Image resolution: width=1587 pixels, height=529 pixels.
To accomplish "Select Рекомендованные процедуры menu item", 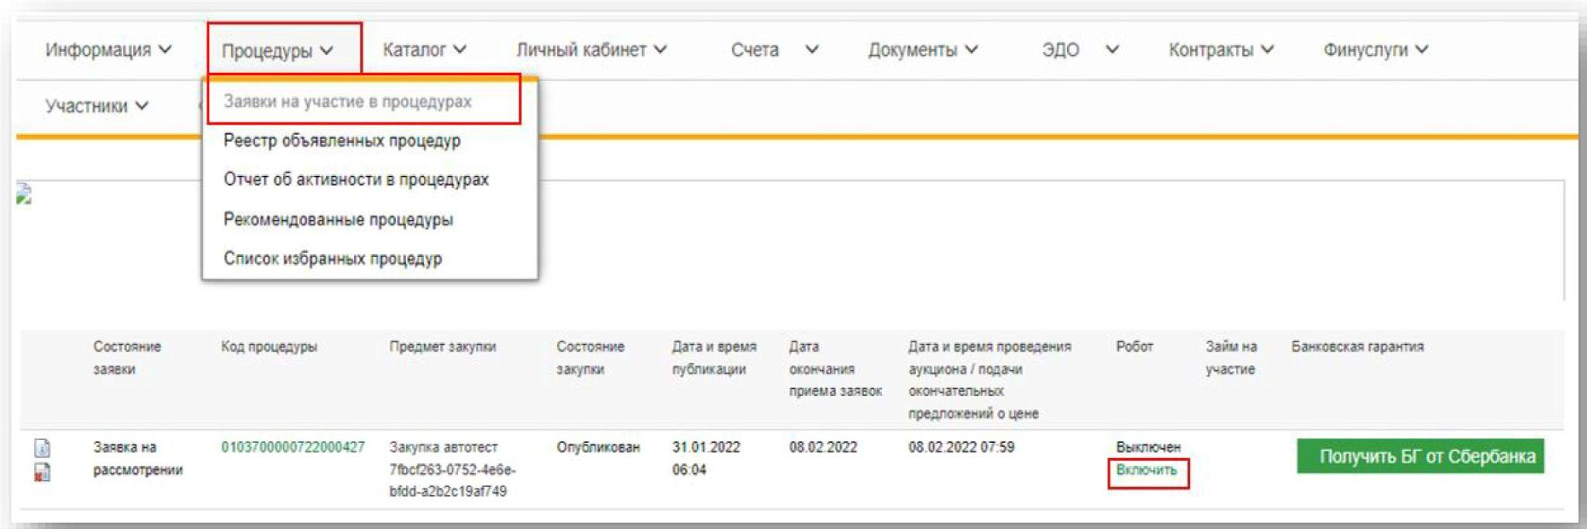I will [338, 219].
